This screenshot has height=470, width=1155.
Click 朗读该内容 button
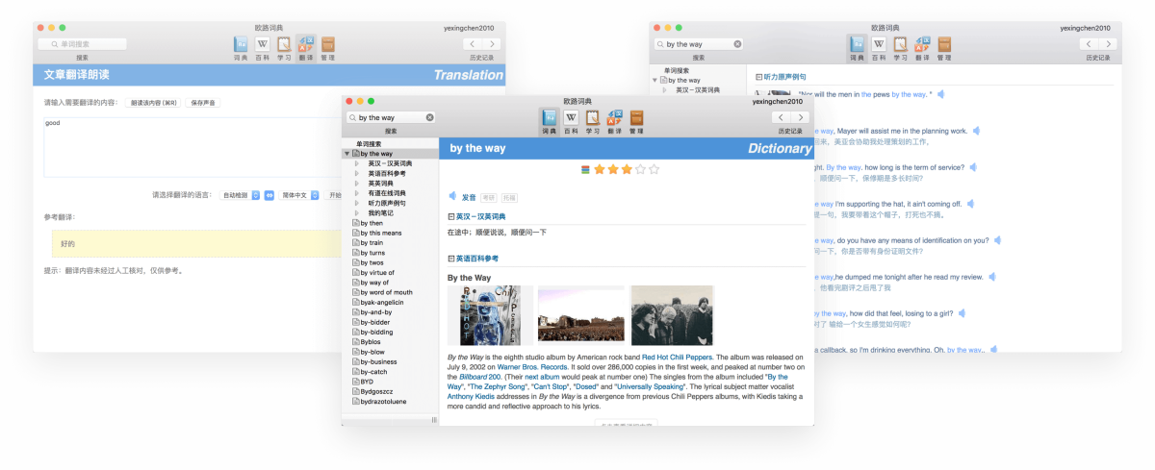[155, 102]
